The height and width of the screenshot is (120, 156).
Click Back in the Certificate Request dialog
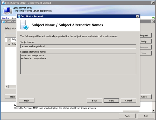coord(94,100)
